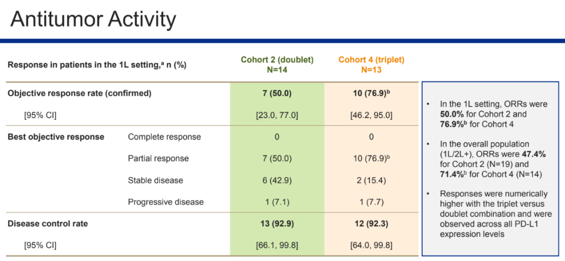
Task: Select the "Disease control rate" row label
Action: click(48, 223)
